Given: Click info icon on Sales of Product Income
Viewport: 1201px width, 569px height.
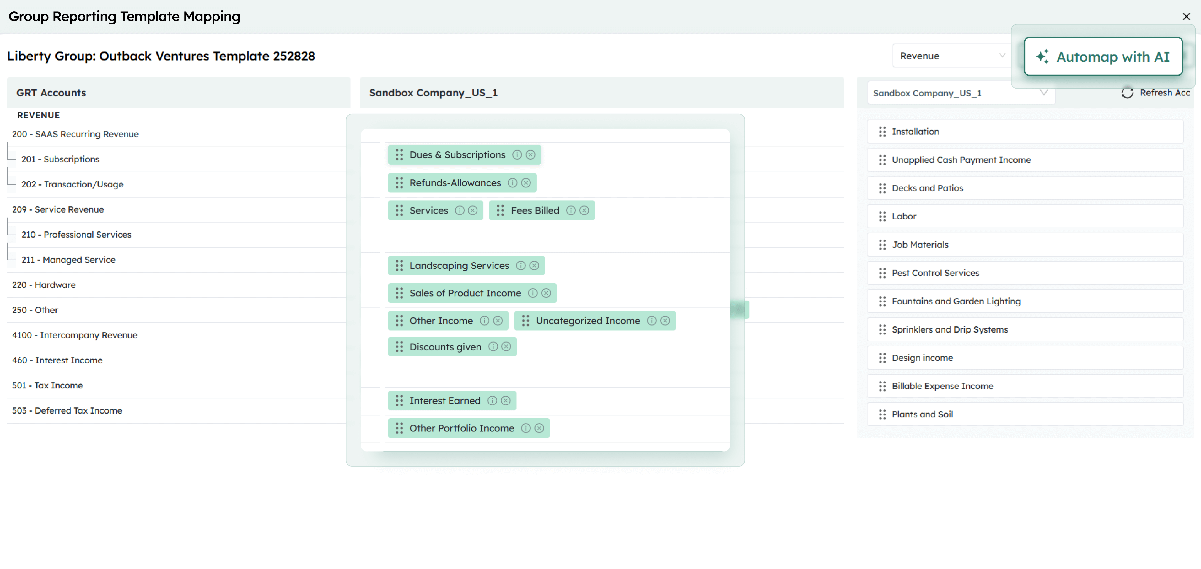Looking at the screenshot, I should pos(532,293).
